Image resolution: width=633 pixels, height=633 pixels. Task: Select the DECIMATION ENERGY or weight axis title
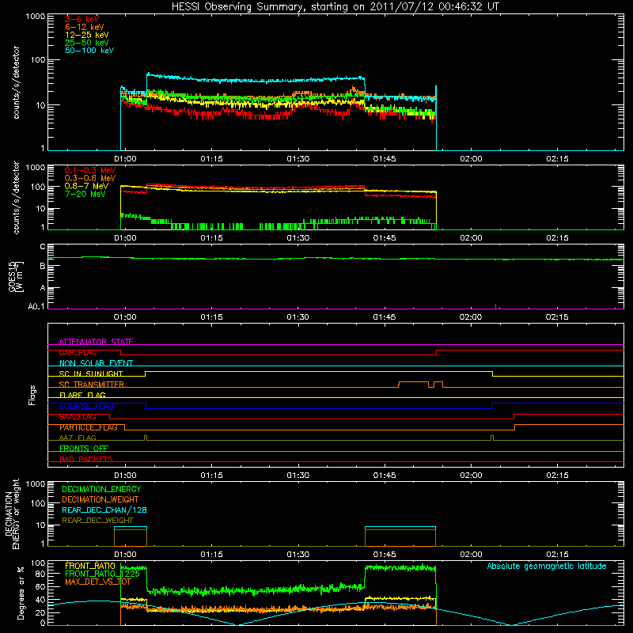(12, 514)
